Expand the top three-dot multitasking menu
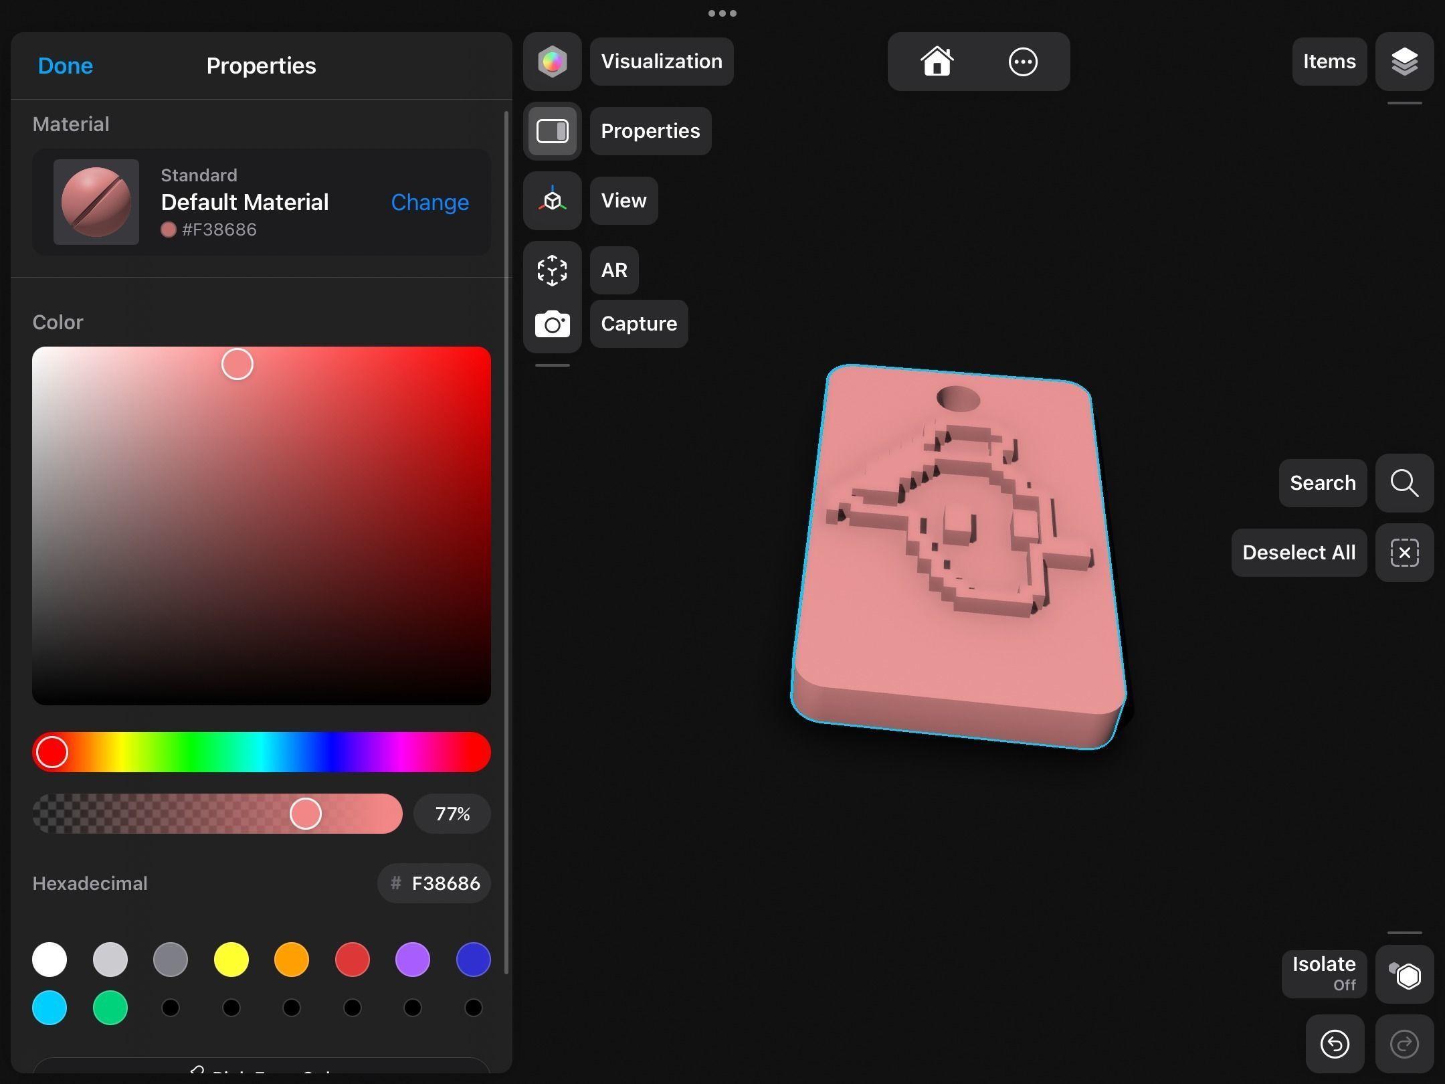 click(722, 13)
